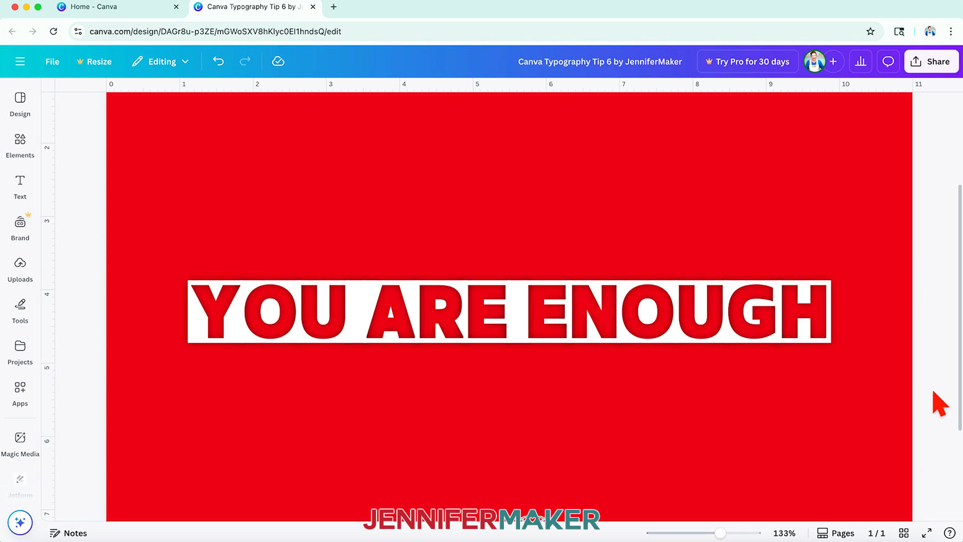Toggle the Pages thumbnail view
This screenshot has width=963, height=542.
point(836,533)
